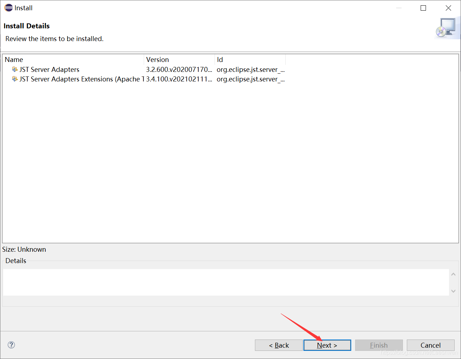This screenshot has width=461, height=359.
Task: Click version 3.4.100.v202102111... cell
Action: click(179, 79)
